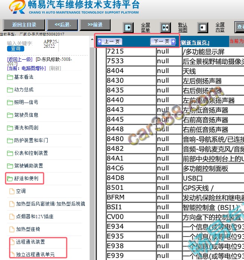The width and height of the screenshot is (244, 260).
Task: Click the >>前进 button
Action: [95, 25]
